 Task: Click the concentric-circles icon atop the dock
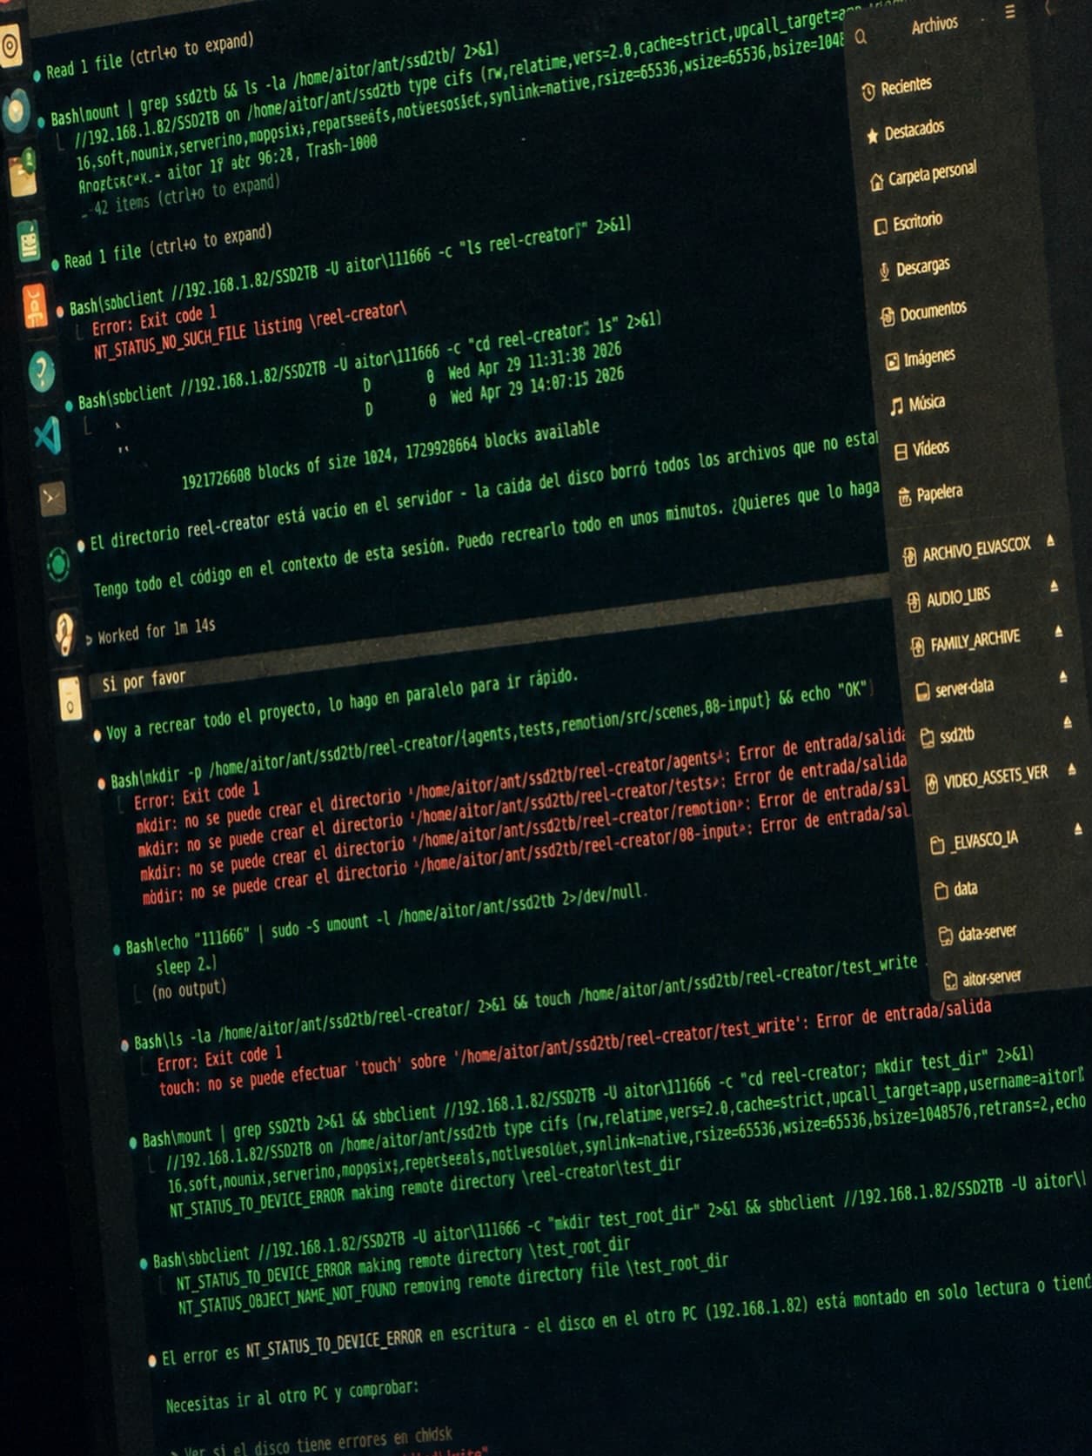(x=10, y=46)
